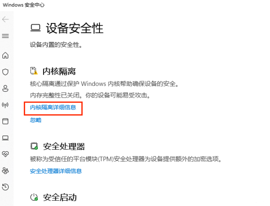Open Virus & threat protection shield icon
This screenshot has width=270, height=206.
click(x=5, y=72)
